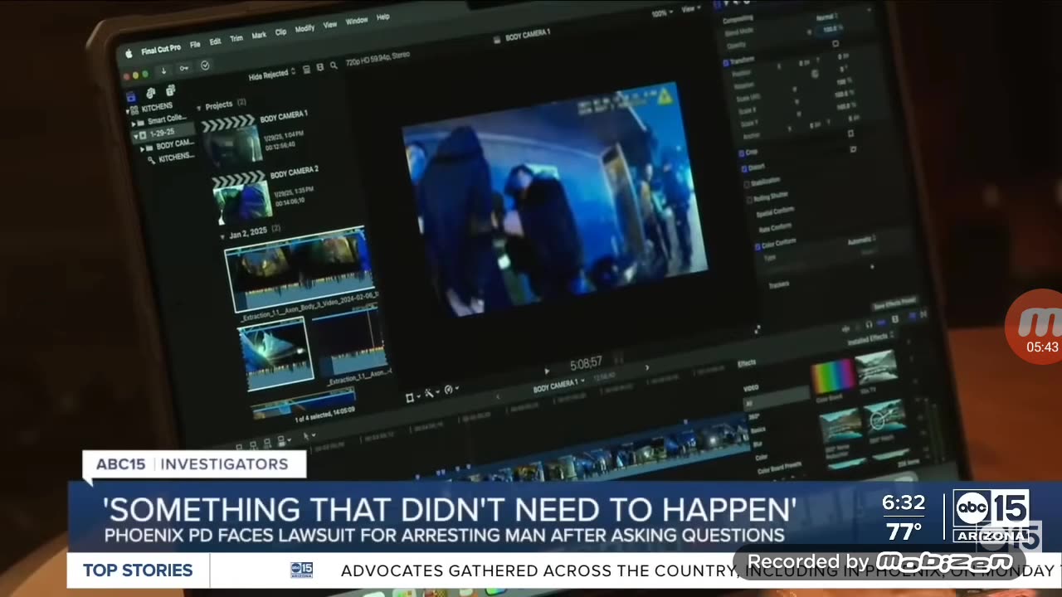Play the viewer video
This screenshot has height=597, width=1062.
(546, 371)
